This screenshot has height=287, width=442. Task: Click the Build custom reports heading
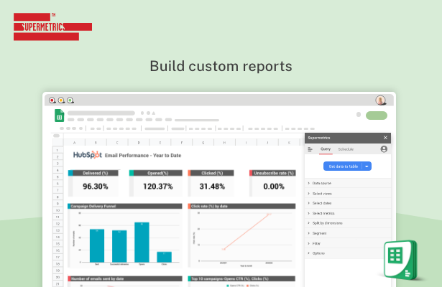221,66
